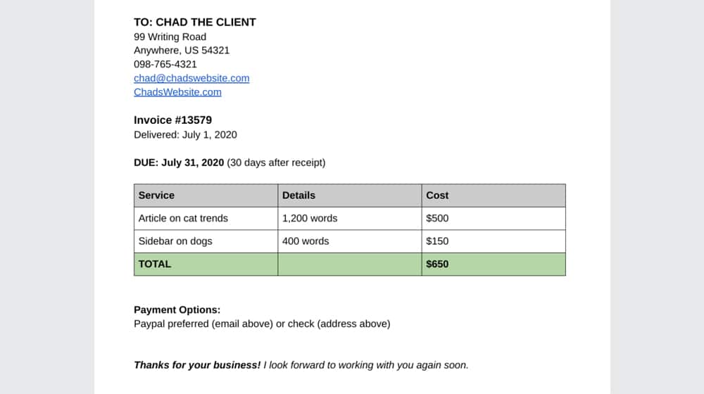Click the Service column header
This screenshot has width=704, height=394.
pos(206,196)
